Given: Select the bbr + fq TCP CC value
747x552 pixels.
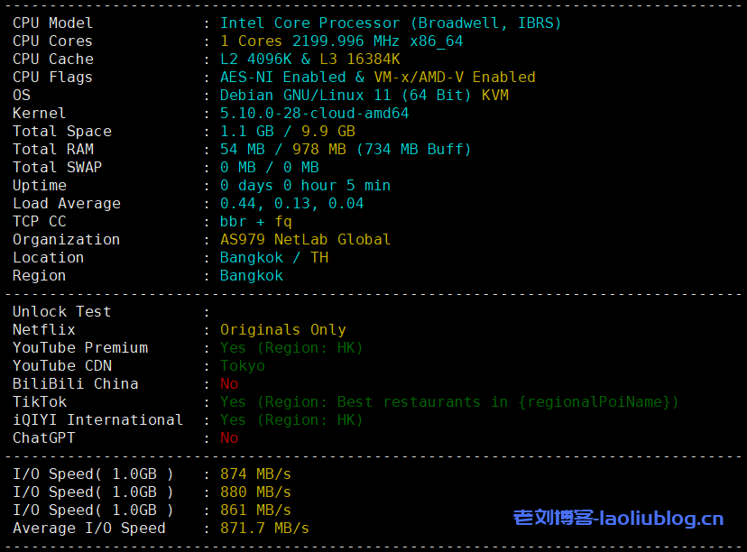Looking at the screenshot, I should coord(255,222).
